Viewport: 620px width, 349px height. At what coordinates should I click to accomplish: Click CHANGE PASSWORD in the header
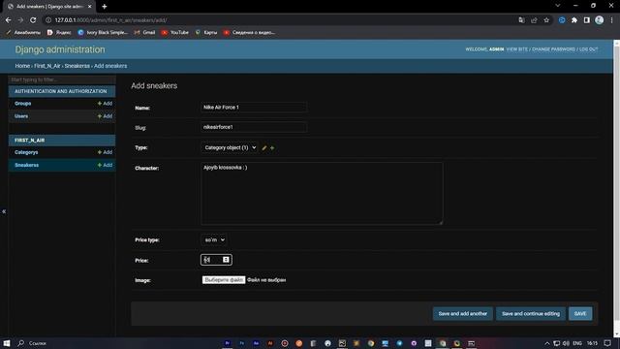[x=553, y=49]
